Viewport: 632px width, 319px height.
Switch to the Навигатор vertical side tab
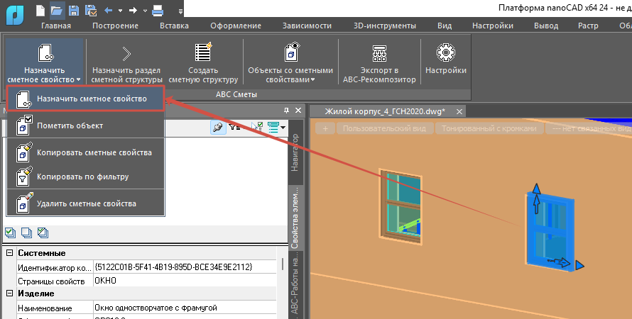295,153
